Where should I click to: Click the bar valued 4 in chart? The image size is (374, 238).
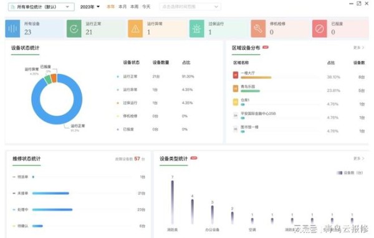[192, 212]
